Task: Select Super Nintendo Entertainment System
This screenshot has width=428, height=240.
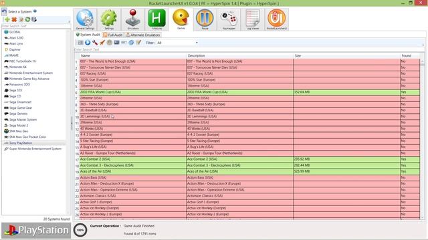Action: (x=35, y=149)
